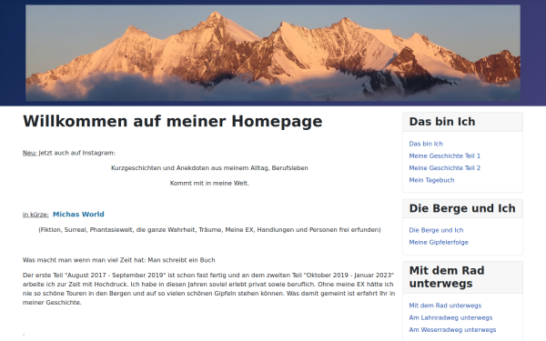546x341 pixels.
Task: Open the Am Lahnradweg unterwegs link
Action: pos(450,317)
